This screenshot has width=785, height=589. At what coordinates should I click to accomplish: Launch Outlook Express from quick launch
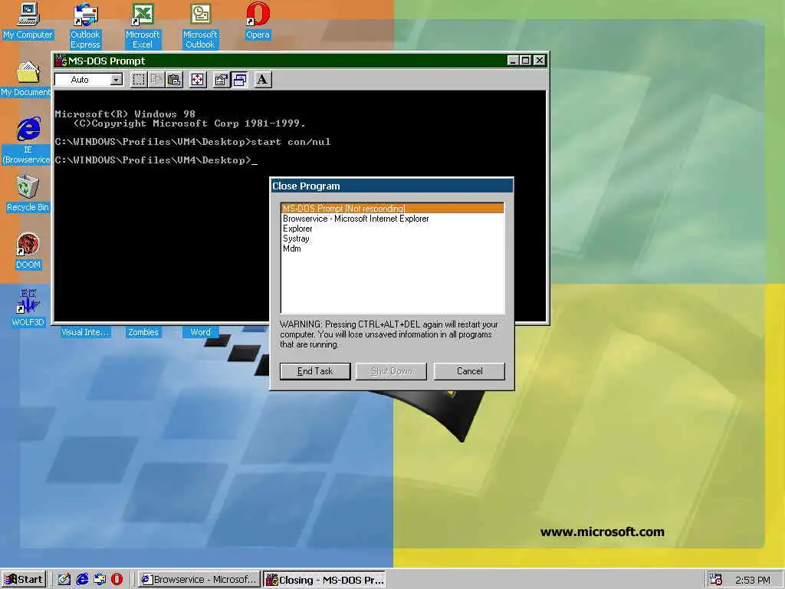pos(100,580)
